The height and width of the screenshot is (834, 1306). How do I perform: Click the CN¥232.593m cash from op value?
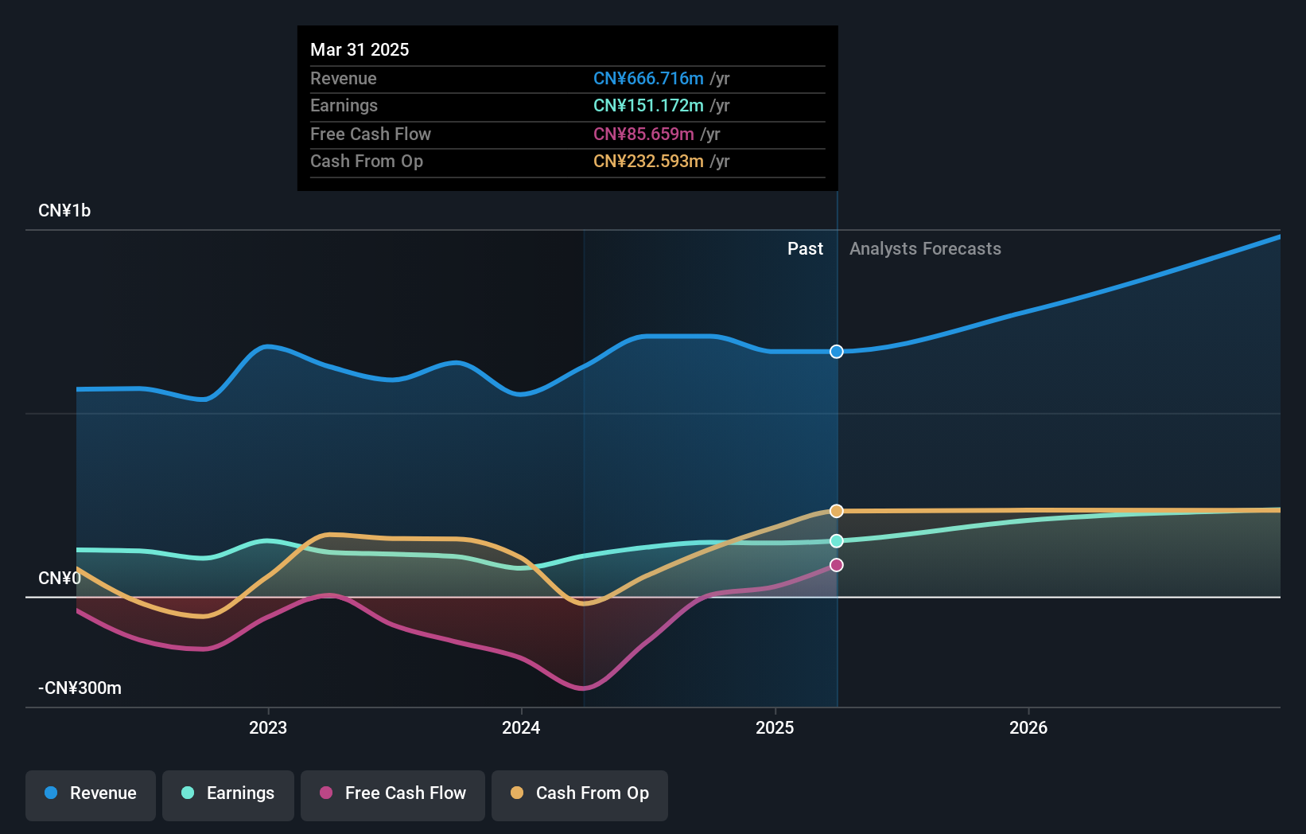648,161
